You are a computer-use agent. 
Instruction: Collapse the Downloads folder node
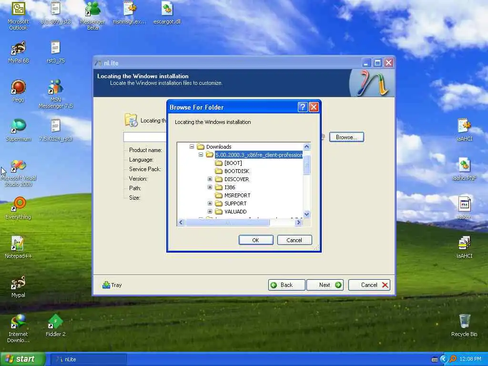pos(192,147)
